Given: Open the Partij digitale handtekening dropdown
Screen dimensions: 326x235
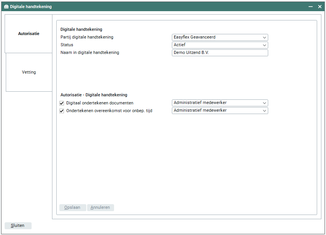Looking at the screenshot, I should tap(220, 37).
